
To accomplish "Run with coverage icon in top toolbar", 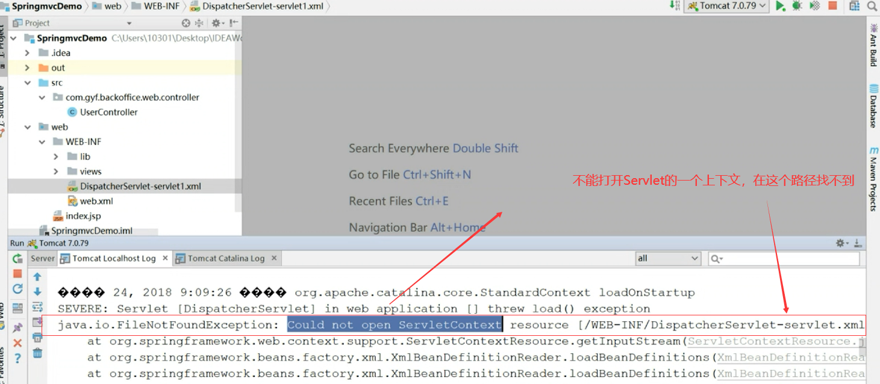I will point(814,6).
